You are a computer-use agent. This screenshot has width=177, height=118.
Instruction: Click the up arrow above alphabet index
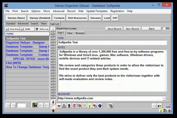(x=53, y=29)
